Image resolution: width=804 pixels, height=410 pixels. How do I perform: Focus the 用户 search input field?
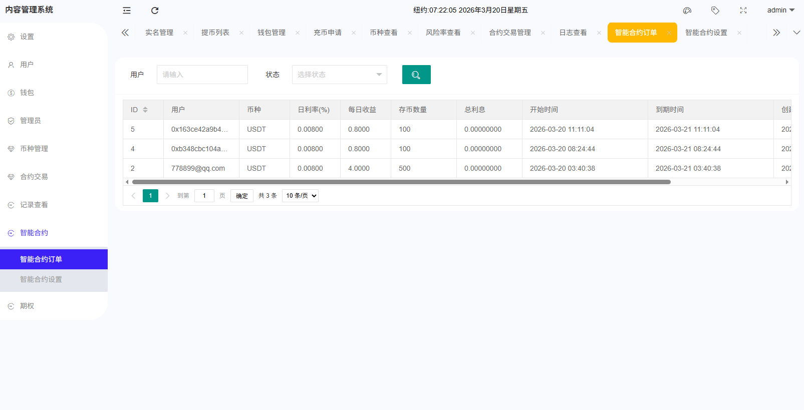pos(202,75)
